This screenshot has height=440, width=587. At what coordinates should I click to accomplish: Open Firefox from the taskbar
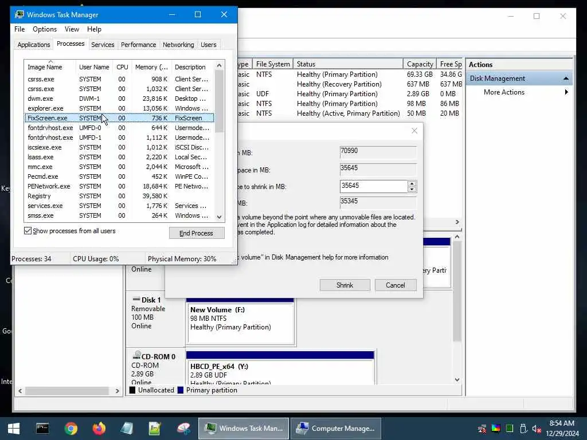tap(99, 429)
